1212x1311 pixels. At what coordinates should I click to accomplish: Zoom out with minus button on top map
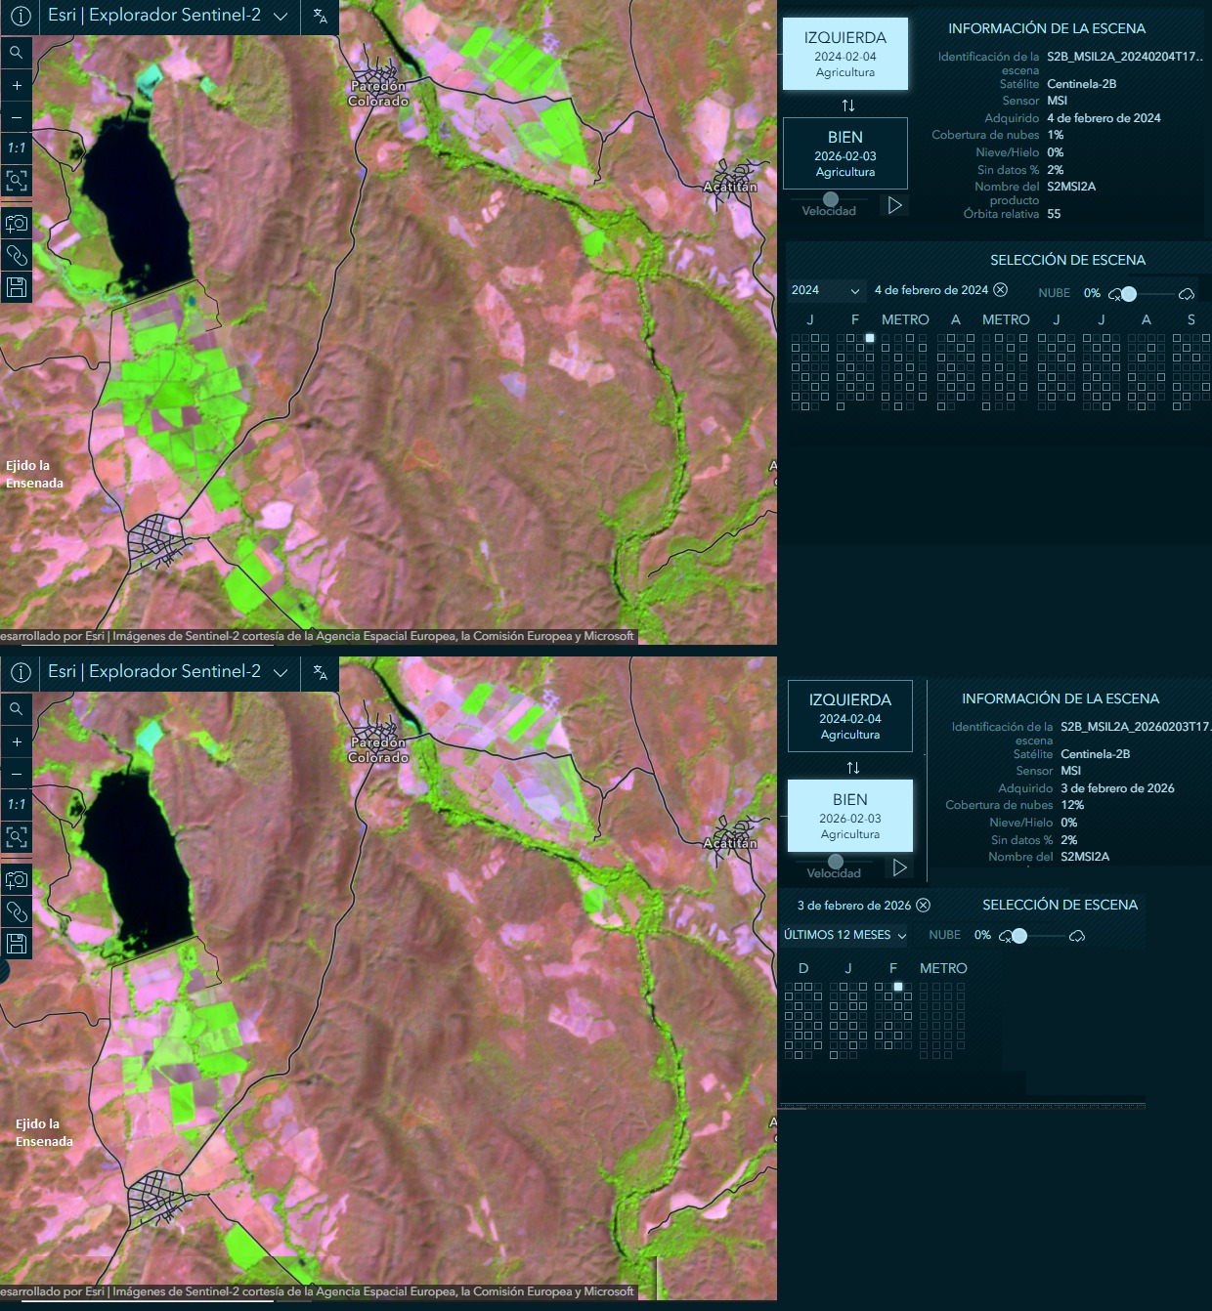(17, 117)
